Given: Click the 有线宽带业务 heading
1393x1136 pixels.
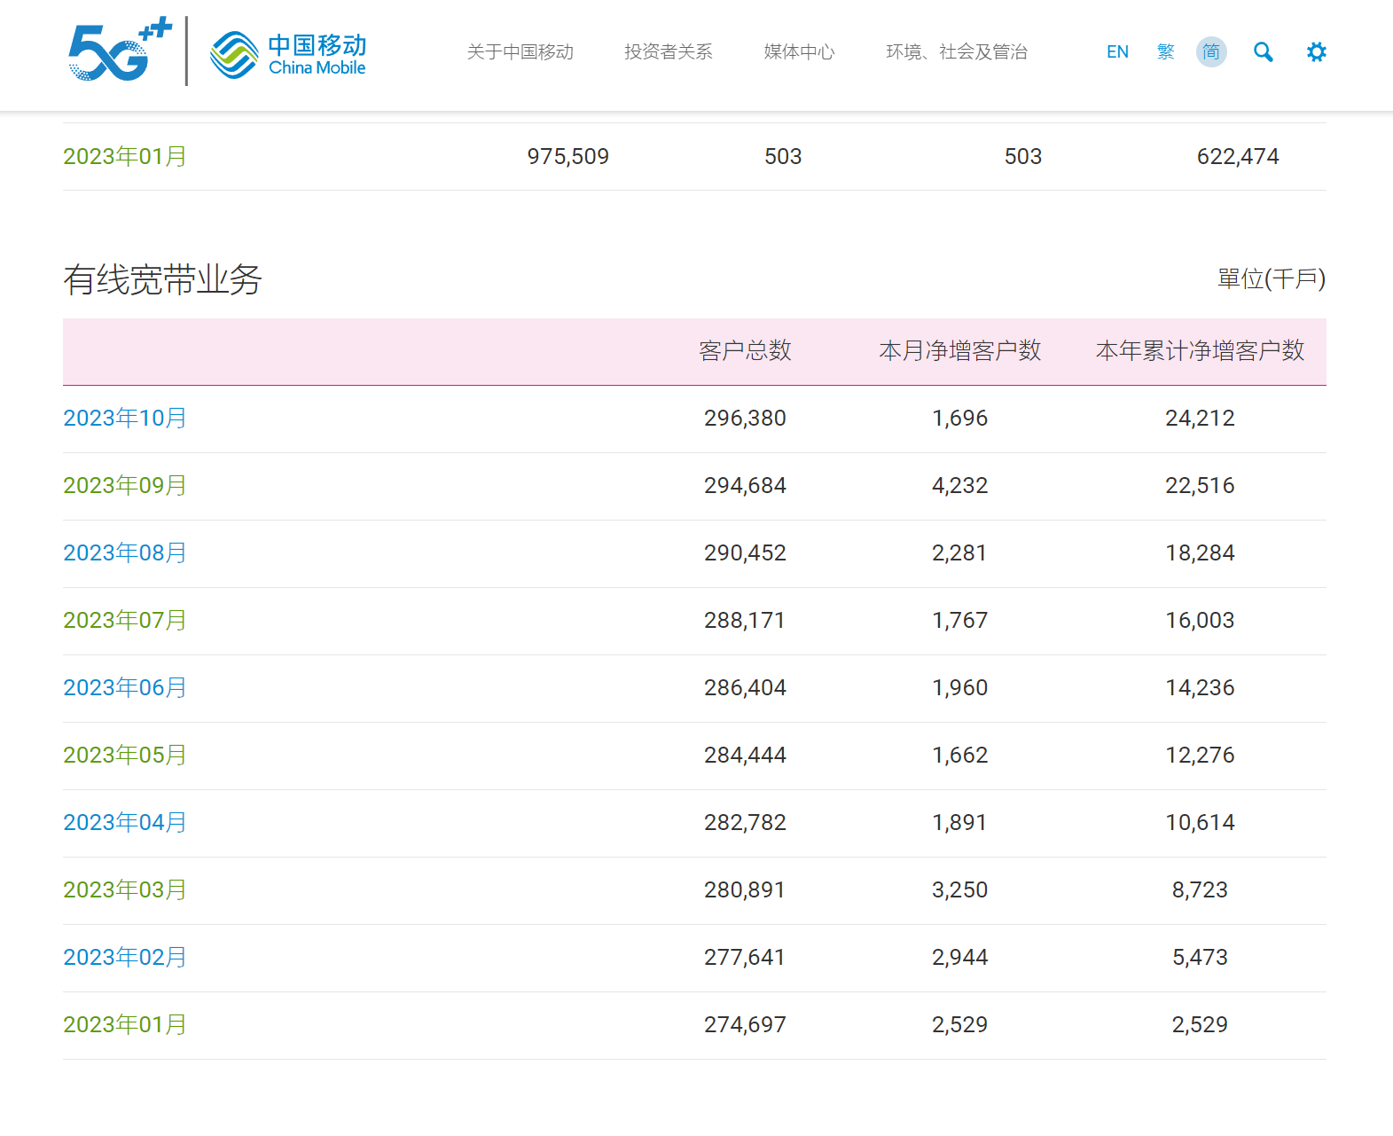Looking at the screenshot, I should (162, 280).
